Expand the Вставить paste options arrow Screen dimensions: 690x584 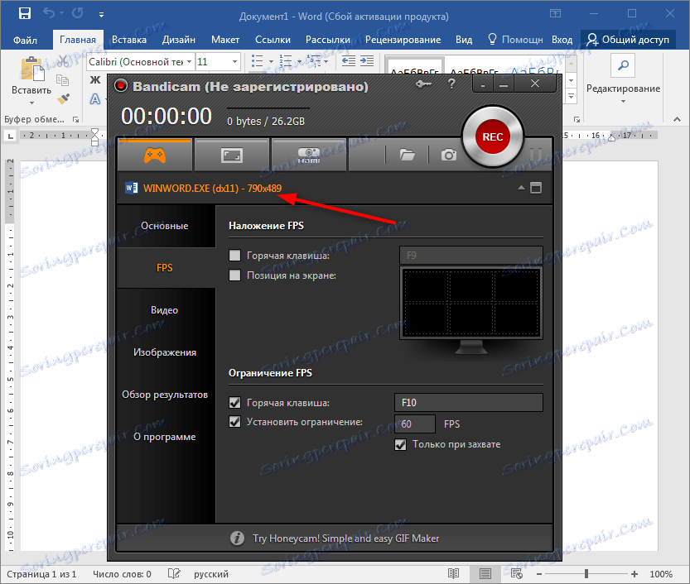click(31, 103)
